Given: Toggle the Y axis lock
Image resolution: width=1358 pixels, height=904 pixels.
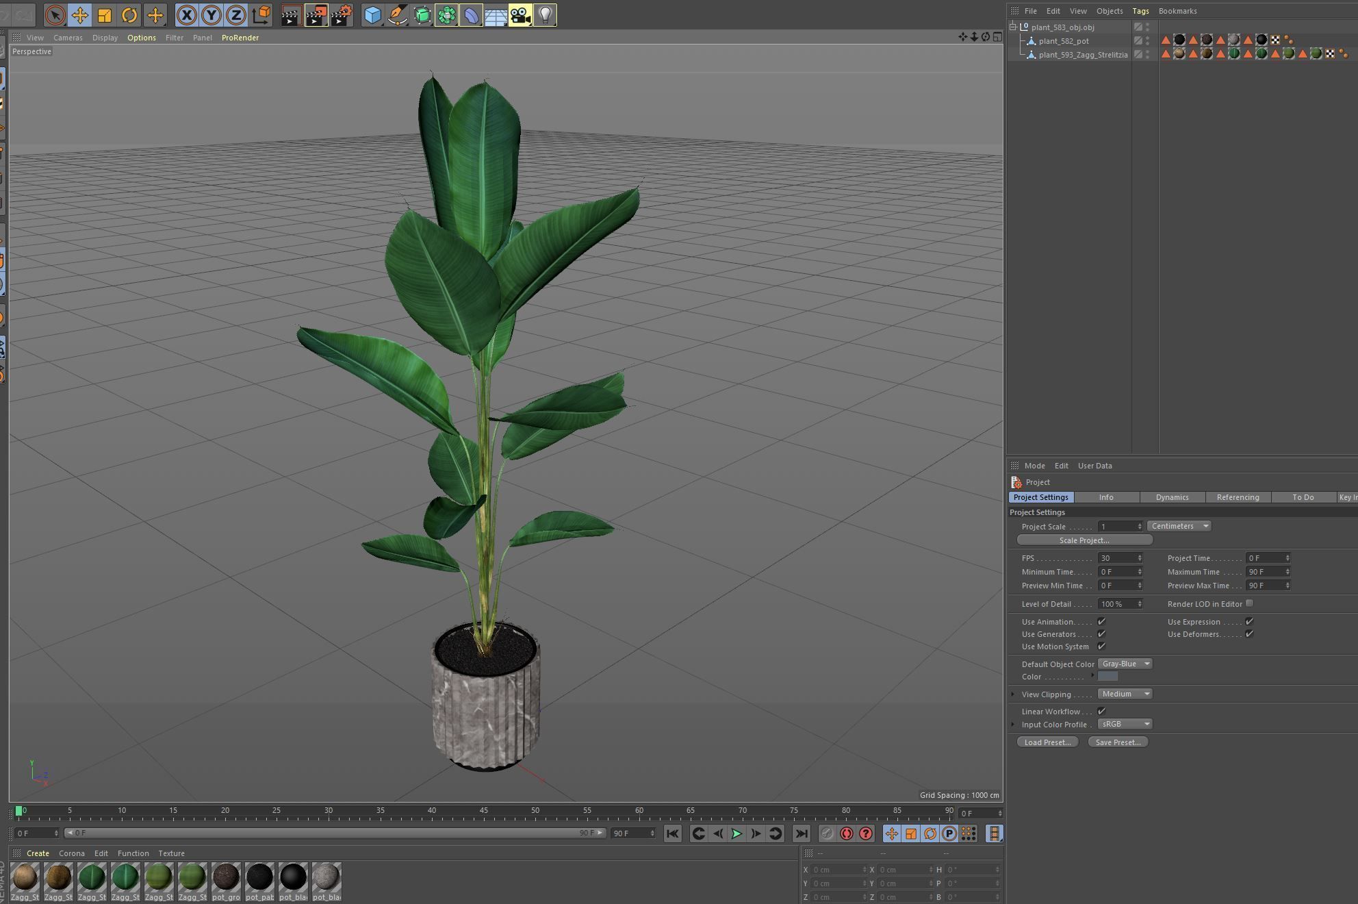Looking at the screenshot, I should pos(211,15).
